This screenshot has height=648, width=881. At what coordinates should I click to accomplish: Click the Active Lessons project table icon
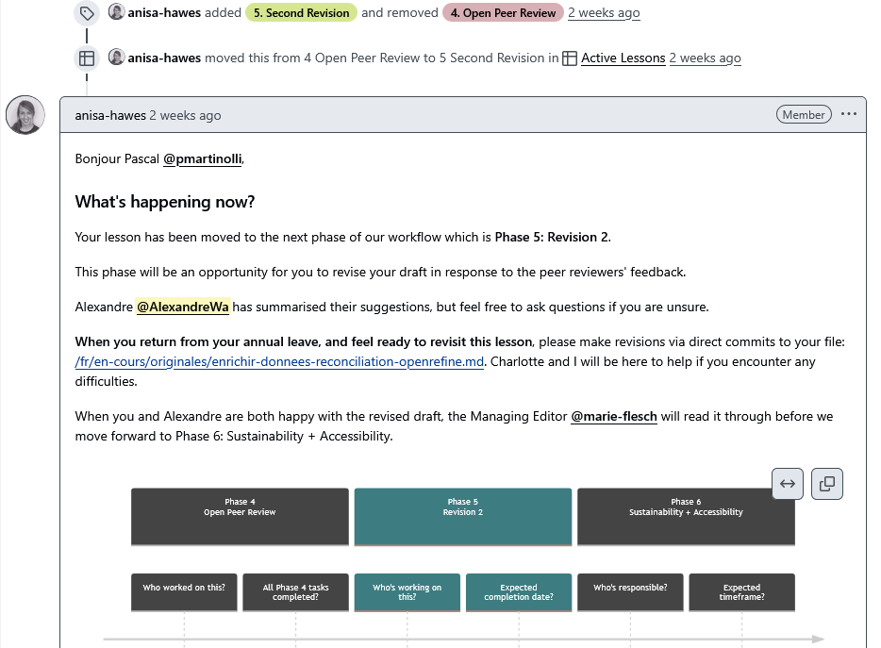(x=570, y=58)
